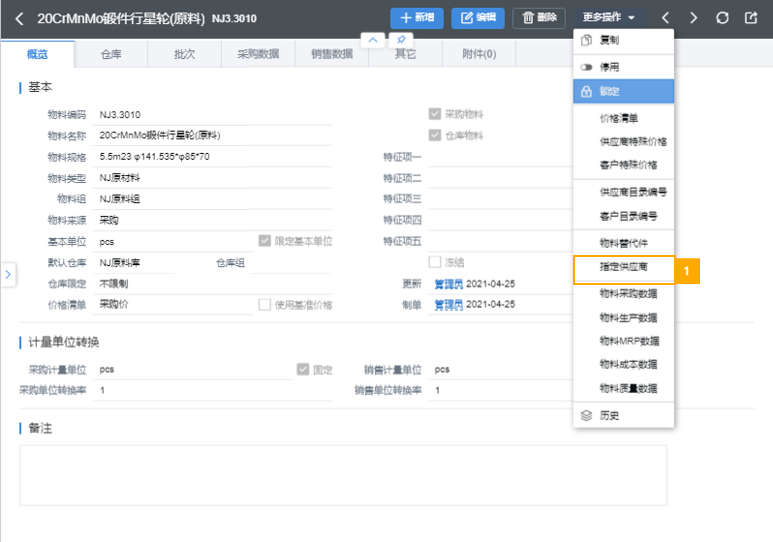Choose 物料生产数据 menu item
The height and width of the screenshot is (542, 773).
(623, 318)
